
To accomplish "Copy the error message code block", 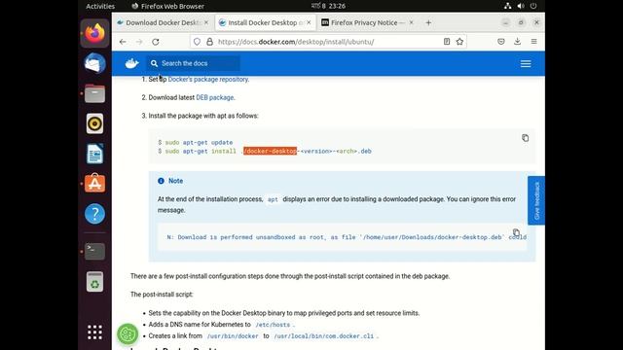I will 516,232.
